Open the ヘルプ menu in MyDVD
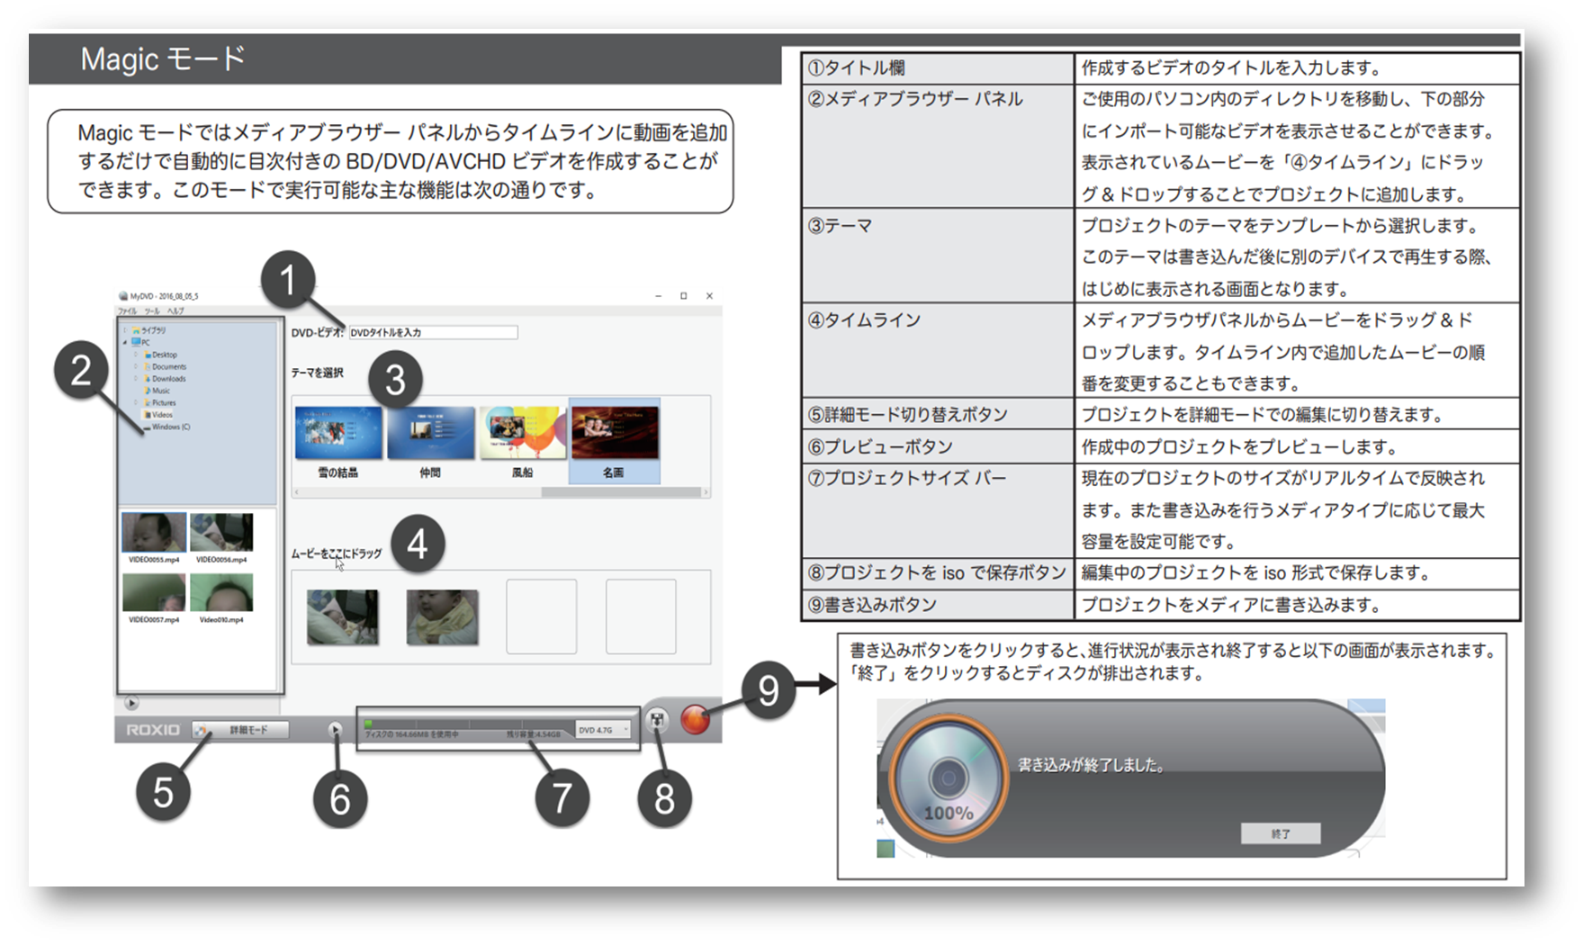 [x=175, y=310]
